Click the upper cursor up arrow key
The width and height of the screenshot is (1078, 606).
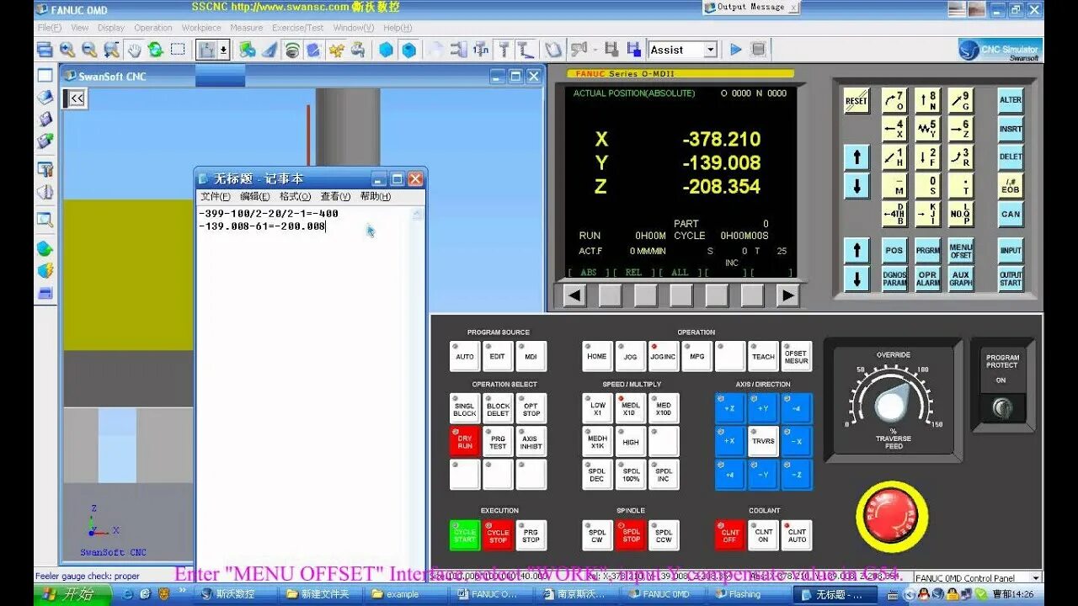[857, 157]
